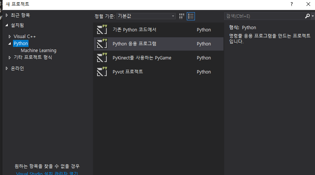Screen dimensions: 315x175
Task: Expand the 기타 프로젝트 형식 arrow
Action: [x=10, y=58]
